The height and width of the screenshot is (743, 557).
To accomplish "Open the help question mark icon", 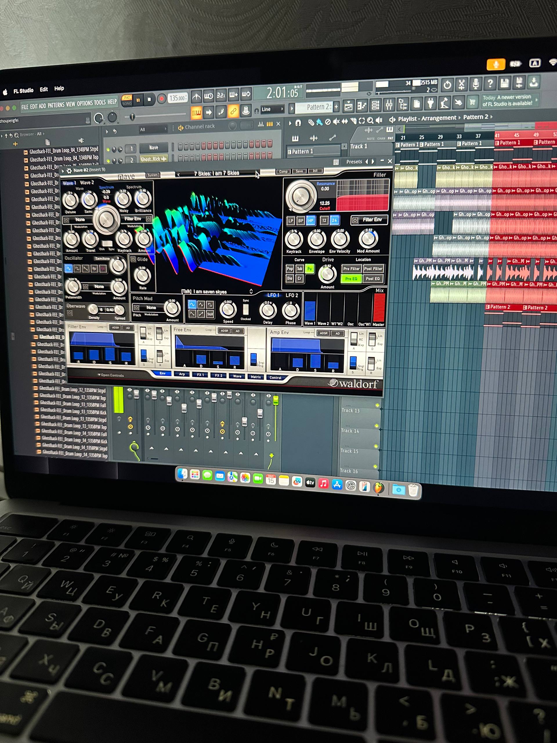I will (490, 83).
